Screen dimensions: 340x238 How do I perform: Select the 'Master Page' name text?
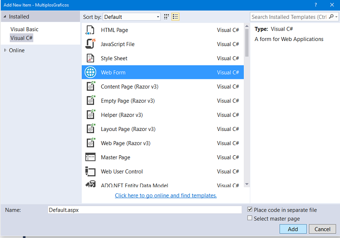coord(115,157)
